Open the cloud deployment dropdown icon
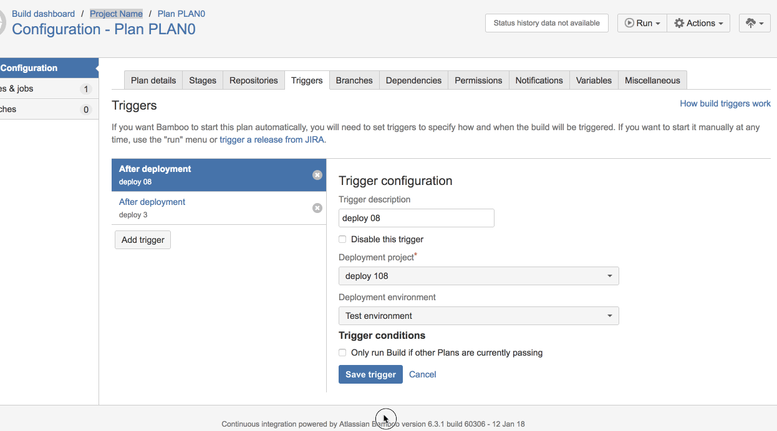Image resolution: width=777 pixels, height=431 pixels. (x=755, y=23)
